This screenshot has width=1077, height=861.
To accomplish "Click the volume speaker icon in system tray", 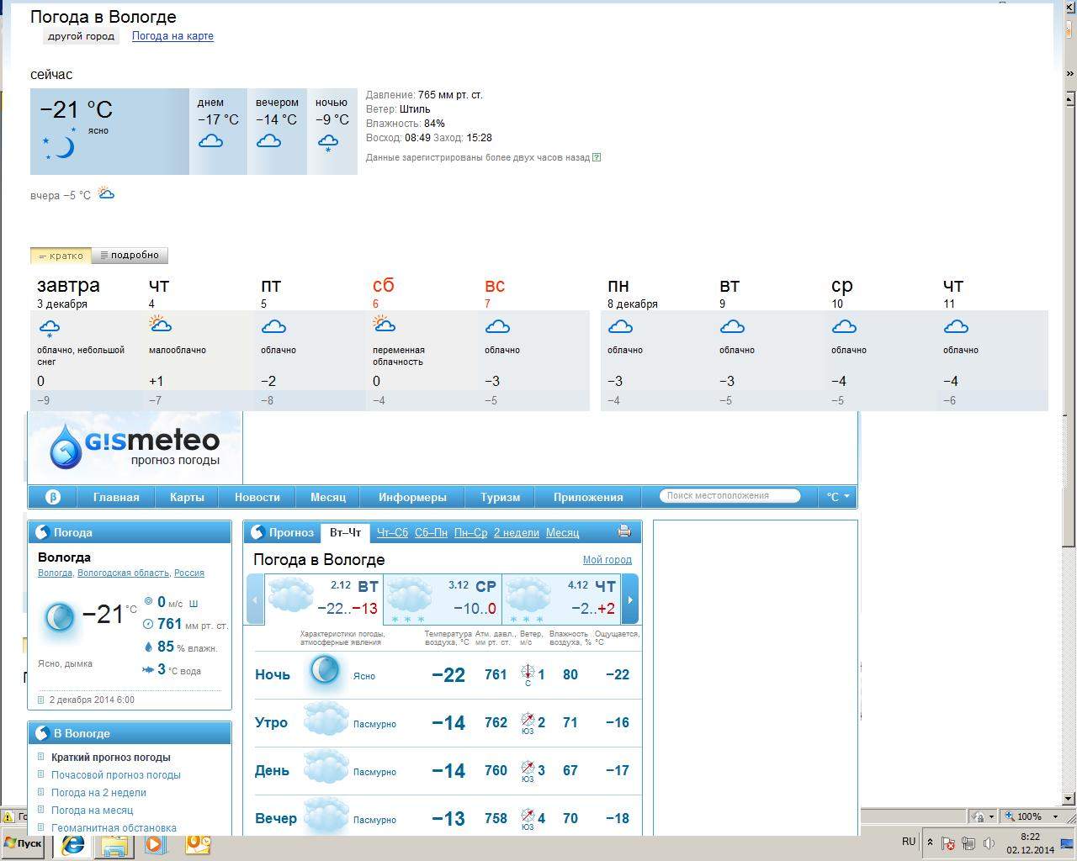I will (x=989, y=843).
